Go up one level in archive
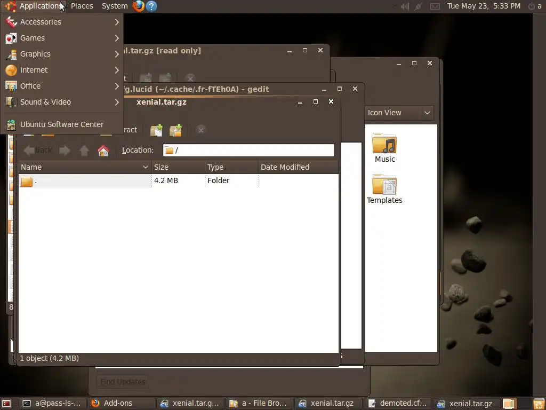 coord(84,150)
